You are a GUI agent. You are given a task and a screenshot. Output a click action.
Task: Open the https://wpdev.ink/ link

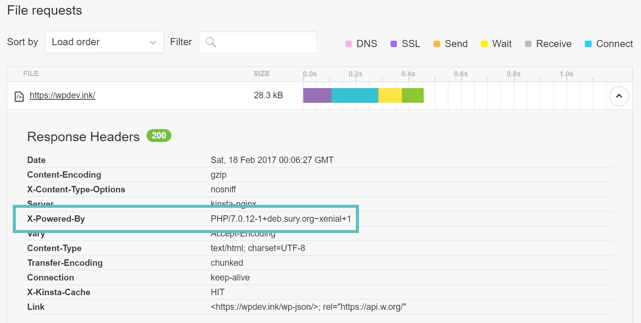[x=63, y=95]
